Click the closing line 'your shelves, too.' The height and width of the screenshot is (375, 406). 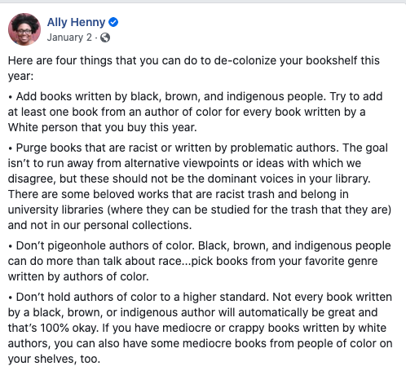[x=54, y=359]
